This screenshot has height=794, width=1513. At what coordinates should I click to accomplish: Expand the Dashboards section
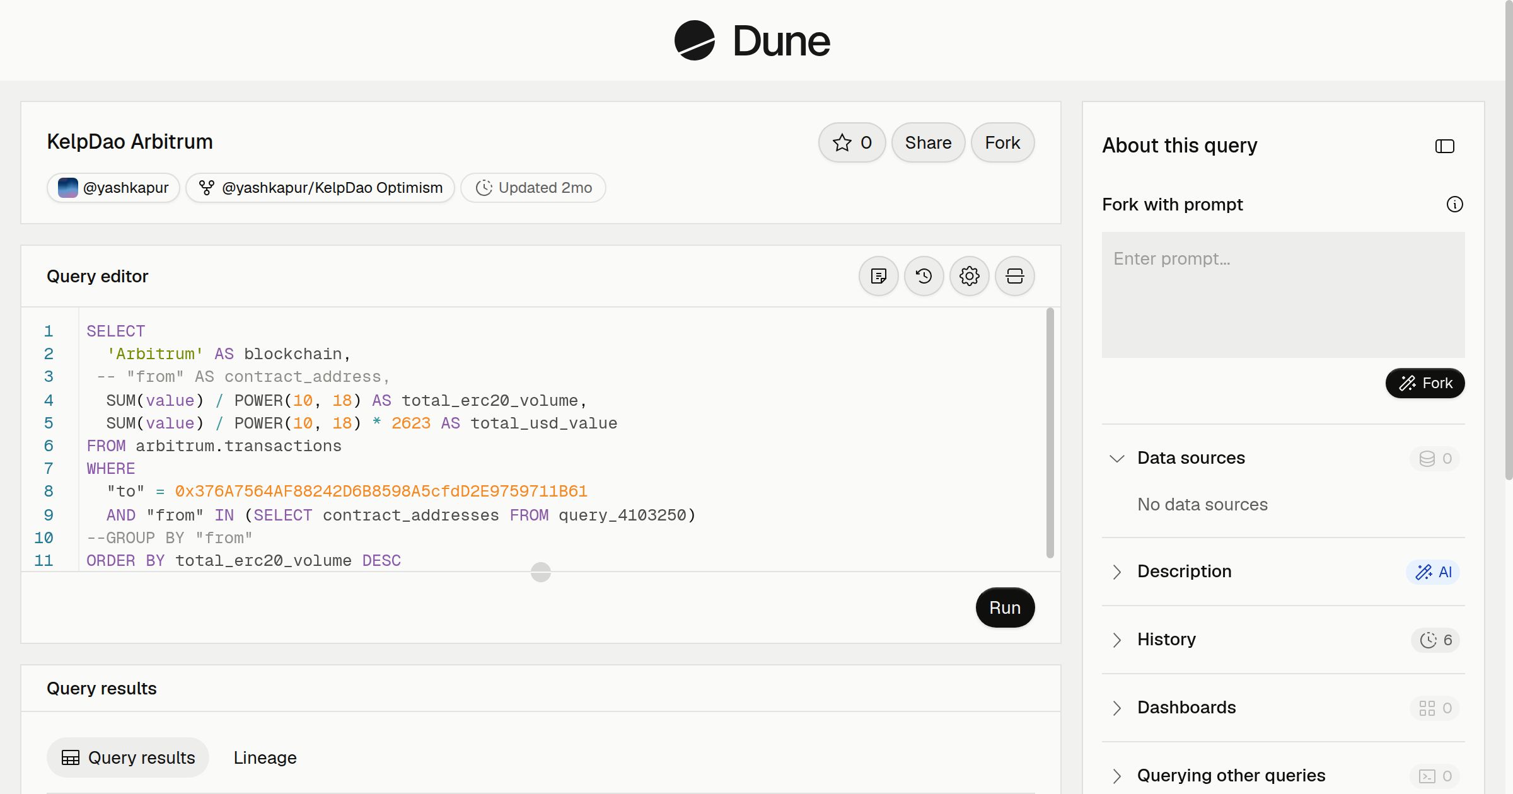pos(1116,708)
